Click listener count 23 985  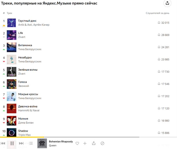pyautogui.click(x=165, y=59)
